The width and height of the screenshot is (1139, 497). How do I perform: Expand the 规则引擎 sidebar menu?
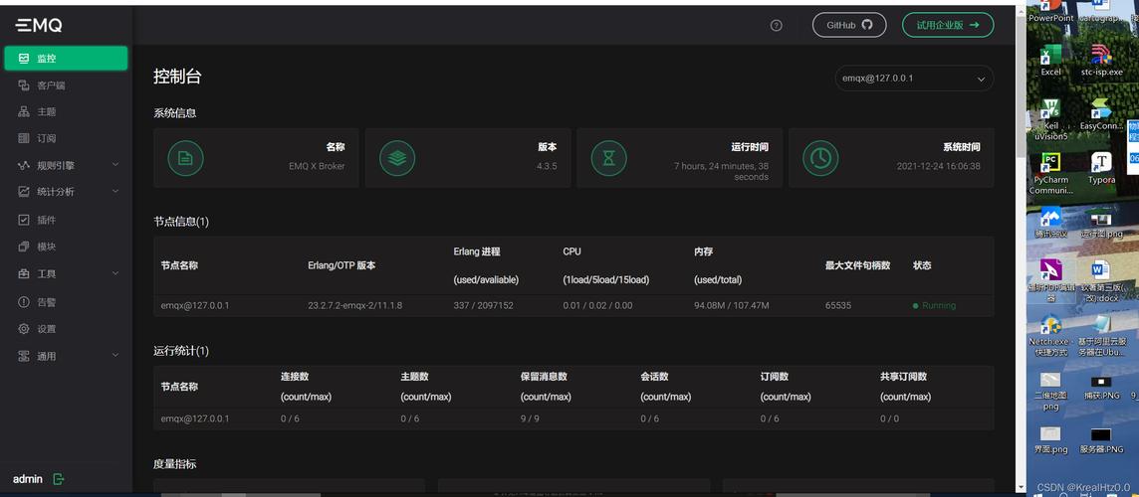click(66, 165)
